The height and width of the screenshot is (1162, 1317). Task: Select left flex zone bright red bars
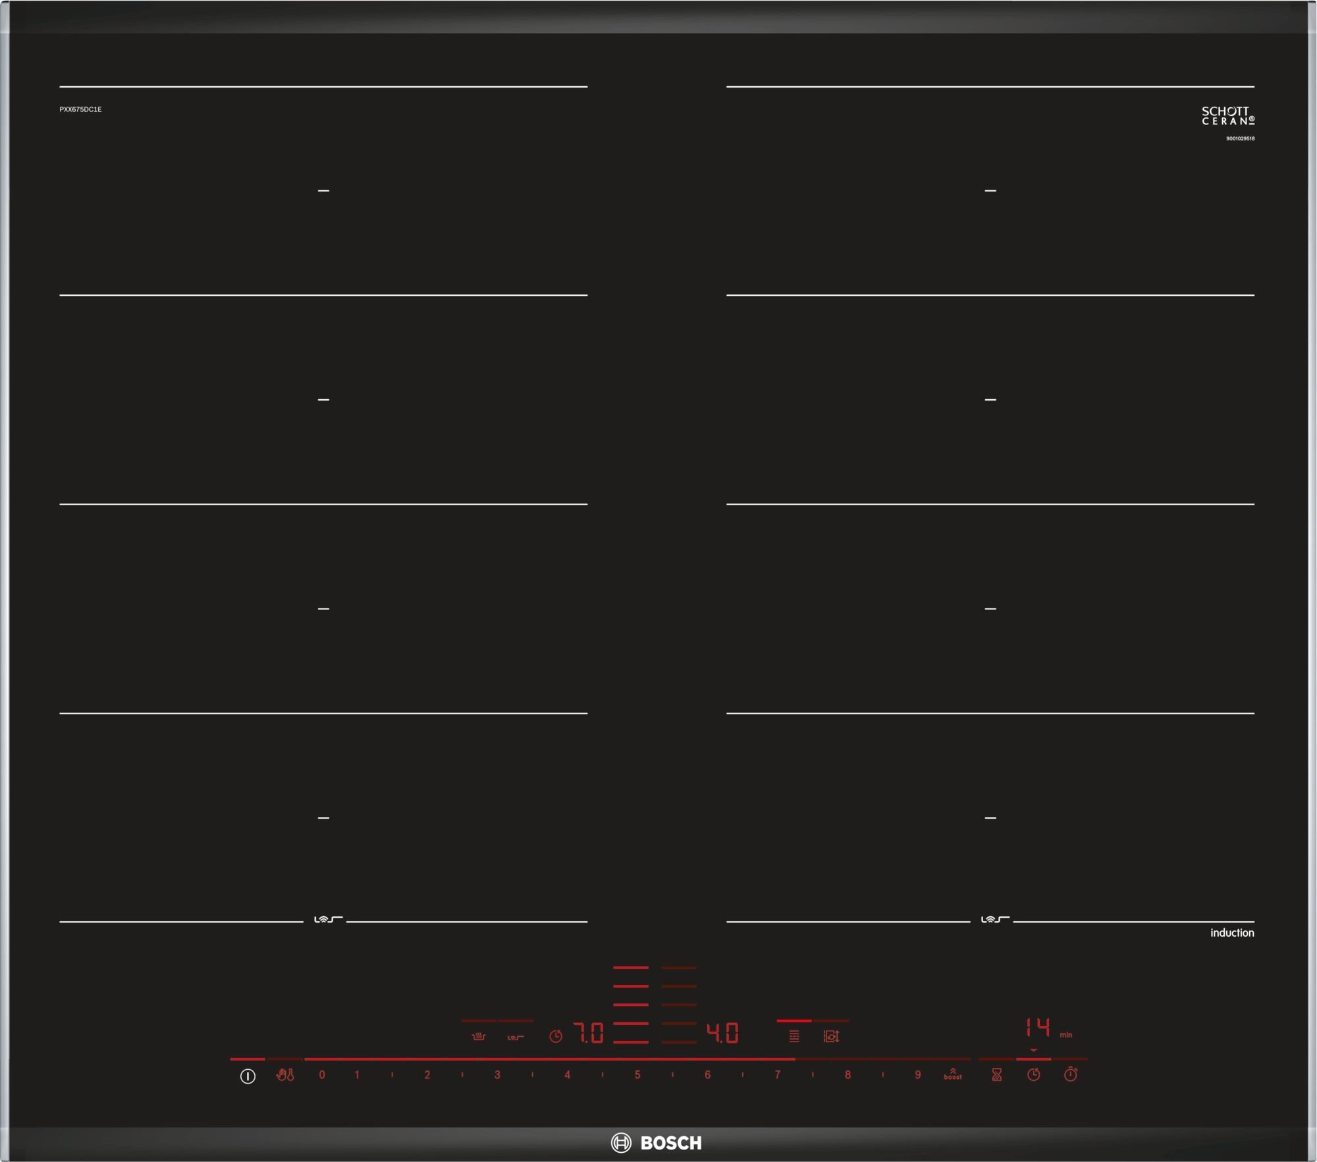point(631,1005)
